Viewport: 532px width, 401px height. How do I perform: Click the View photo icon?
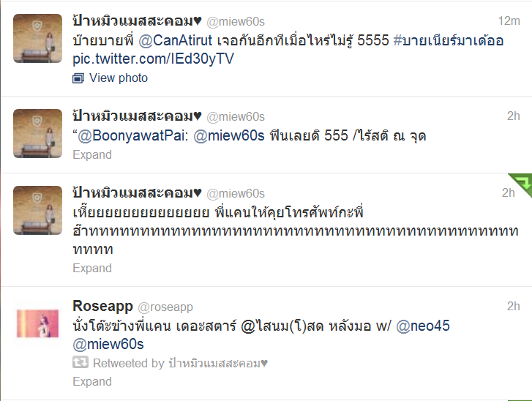(x=78, y=78)
